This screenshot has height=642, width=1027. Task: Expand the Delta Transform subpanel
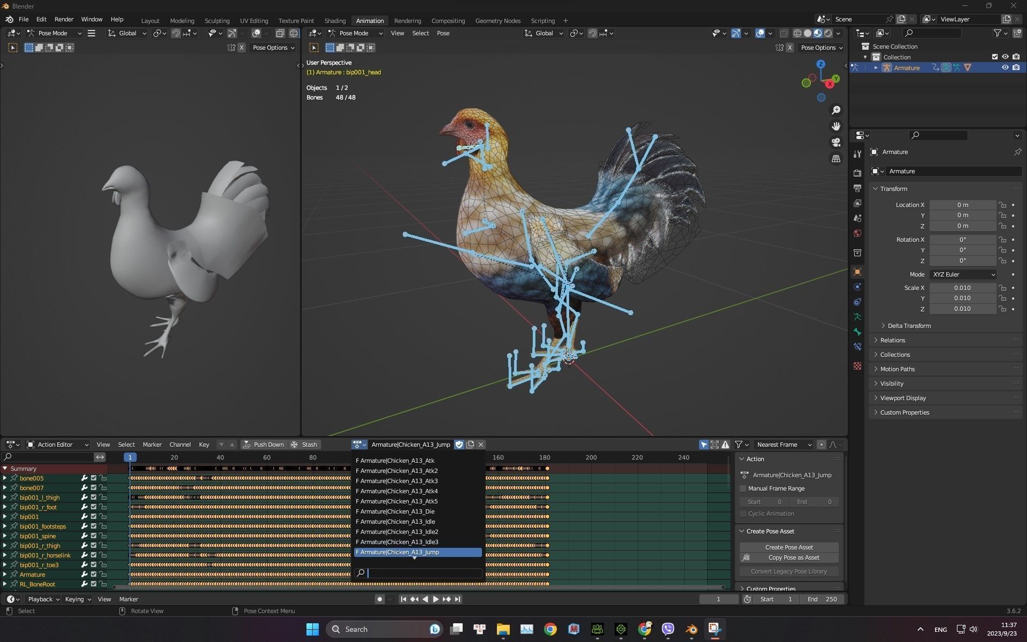point(908,326)
